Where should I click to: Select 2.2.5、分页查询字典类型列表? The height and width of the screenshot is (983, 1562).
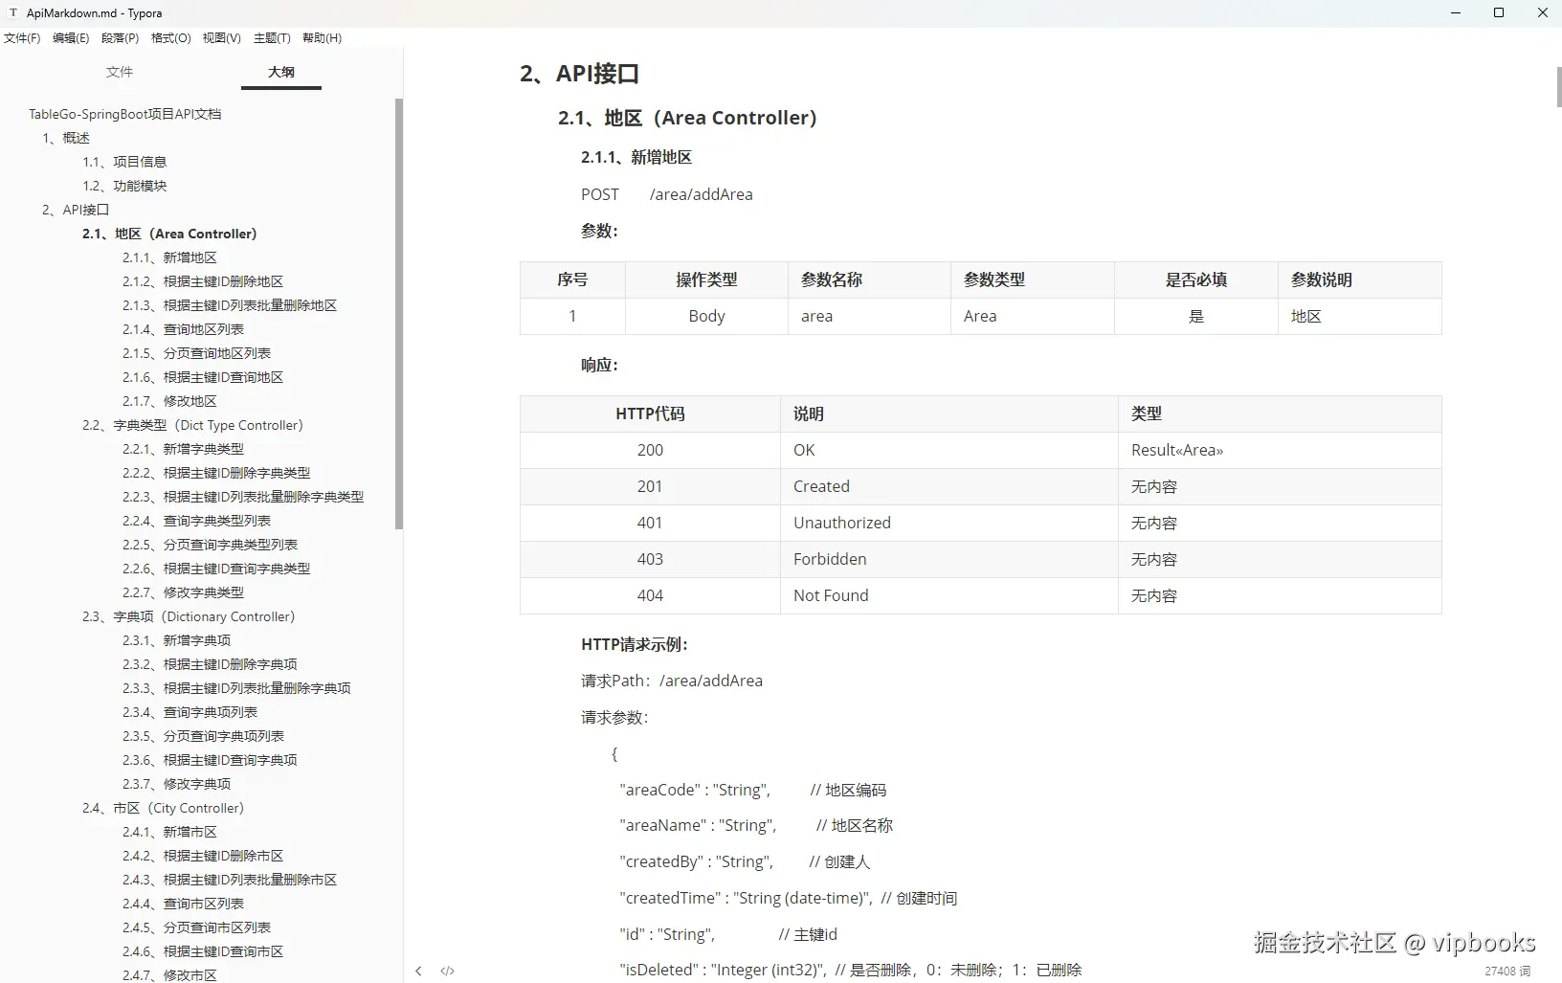(x=210, y=545)
